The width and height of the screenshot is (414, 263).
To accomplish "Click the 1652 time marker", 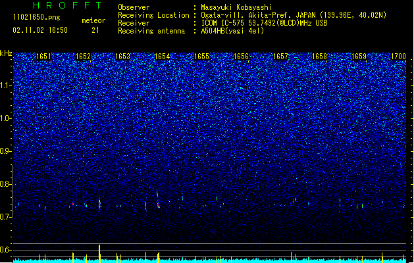I will [83, 57].
